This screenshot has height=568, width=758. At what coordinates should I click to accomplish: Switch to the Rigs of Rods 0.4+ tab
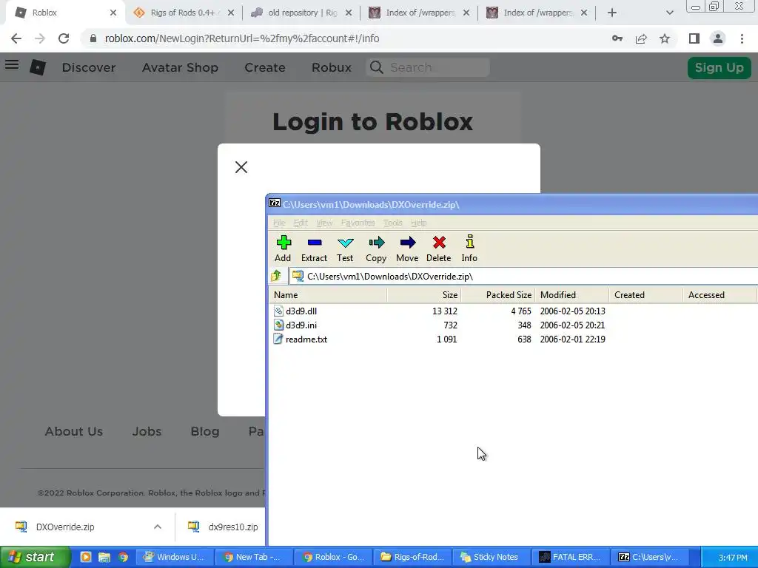[x=184, y=13]
